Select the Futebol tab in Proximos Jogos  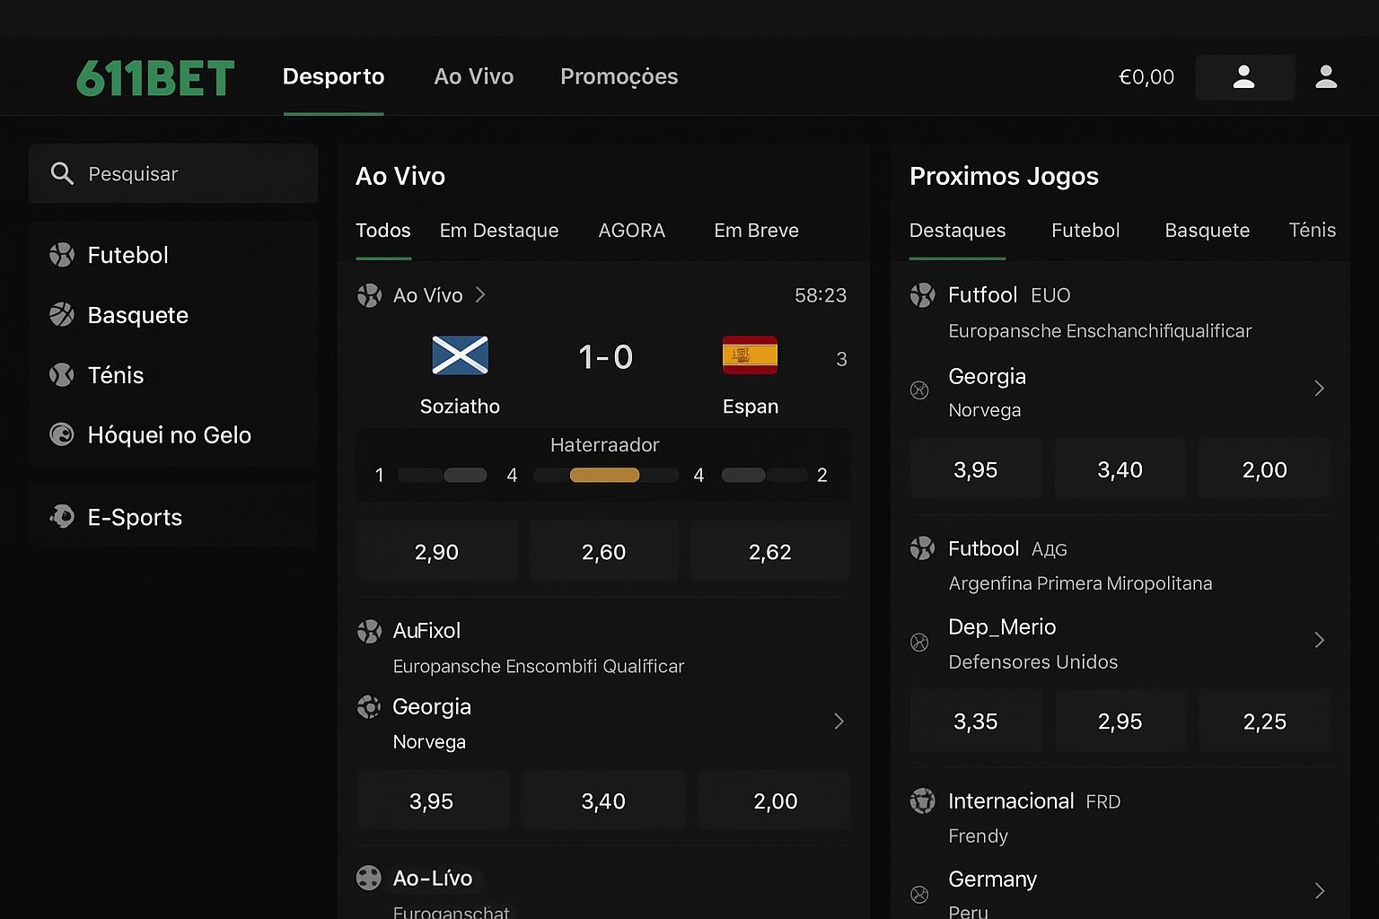[1085, 231]
